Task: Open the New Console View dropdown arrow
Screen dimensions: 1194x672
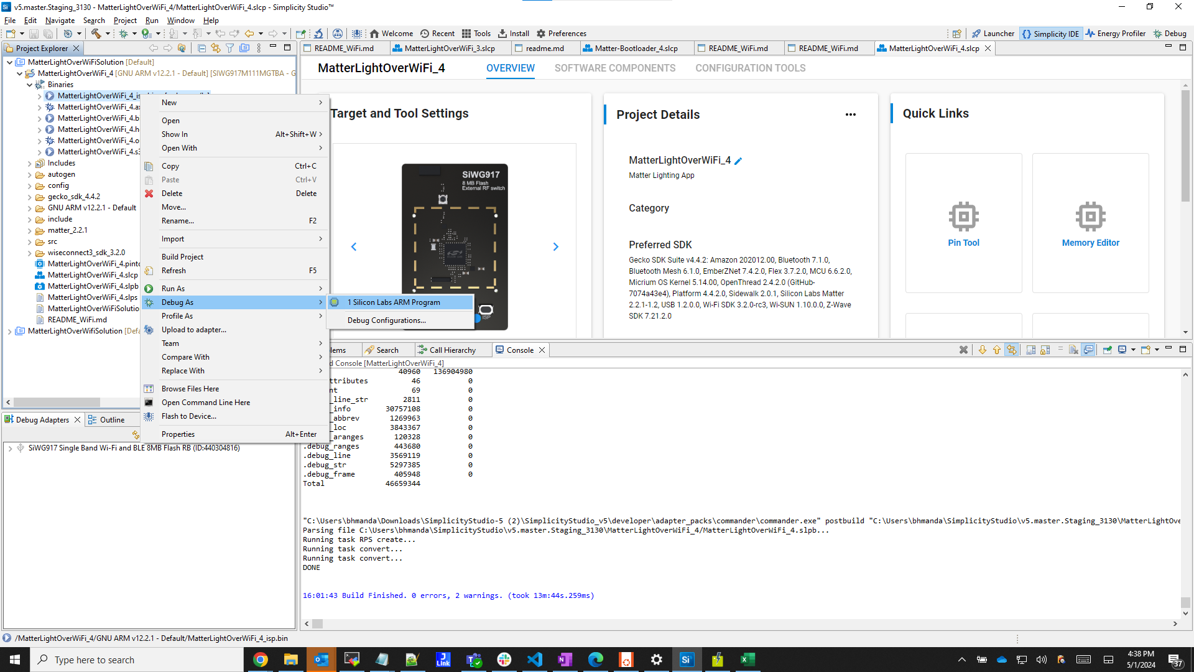Action: coord(1157,350)
